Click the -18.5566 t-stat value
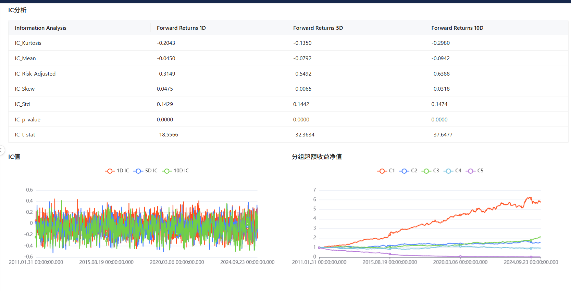571x291 pixels. 167,135
